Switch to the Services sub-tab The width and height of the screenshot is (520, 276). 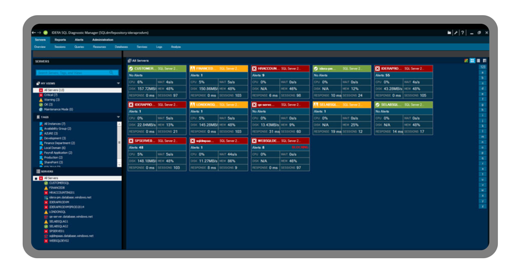pos(142,47)
